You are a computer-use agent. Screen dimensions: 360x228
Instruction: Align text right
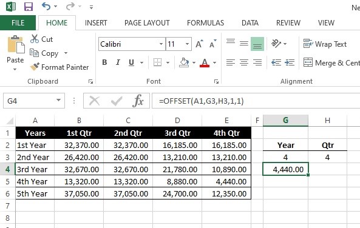(x=257, y=62)
